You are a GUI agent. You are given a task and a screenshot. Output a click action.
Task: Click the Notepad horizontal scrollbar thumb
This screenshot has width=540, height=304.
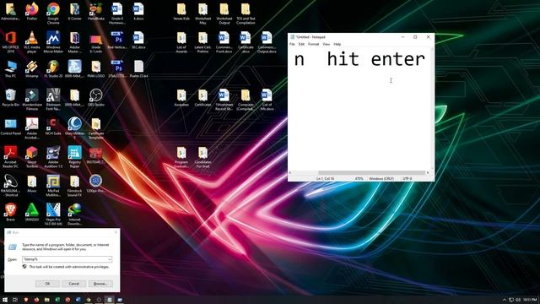click(372, 172)
